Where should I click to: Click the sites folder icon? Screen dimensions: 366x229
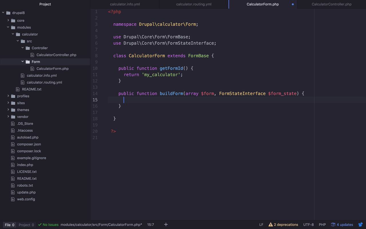13,103
